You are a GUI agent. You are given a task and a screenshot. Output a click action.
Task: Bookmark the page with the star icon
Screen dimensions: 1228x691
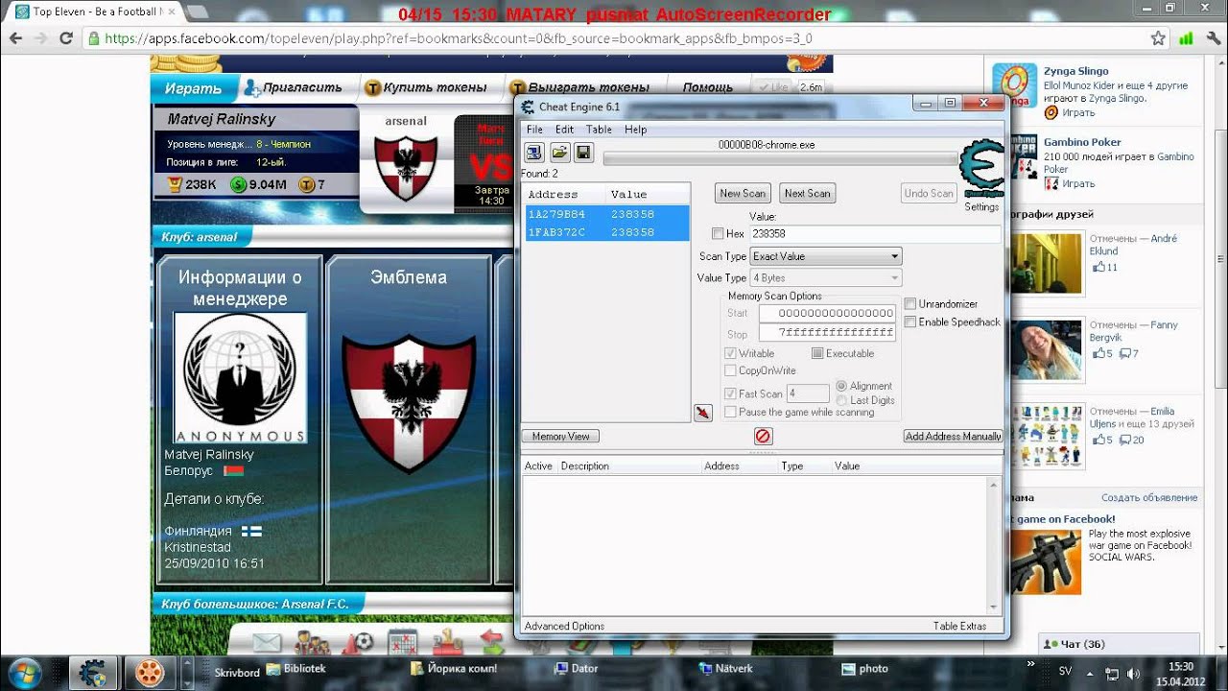[1158, 38]
